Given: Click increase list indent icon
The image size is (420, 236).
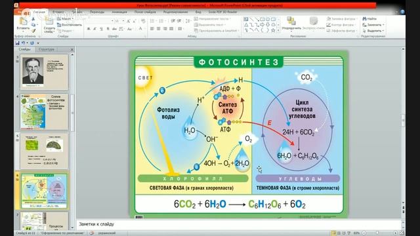Looking at the screenshot, I should pos(179,21).
